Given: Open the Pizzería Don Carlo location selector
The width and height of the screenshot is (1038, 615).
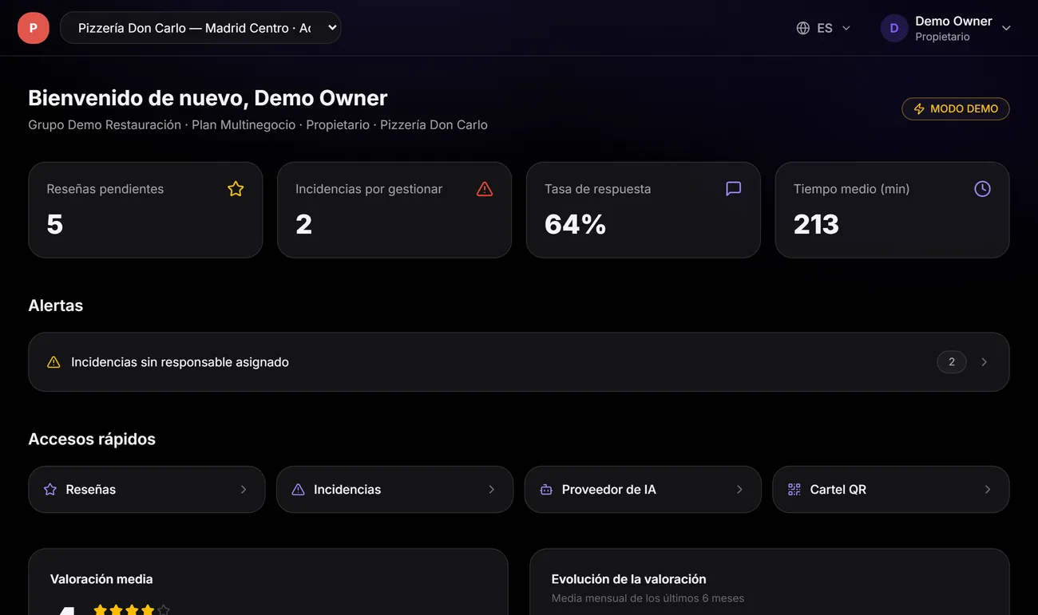Looking at the screenshot, I should point(200,28).
